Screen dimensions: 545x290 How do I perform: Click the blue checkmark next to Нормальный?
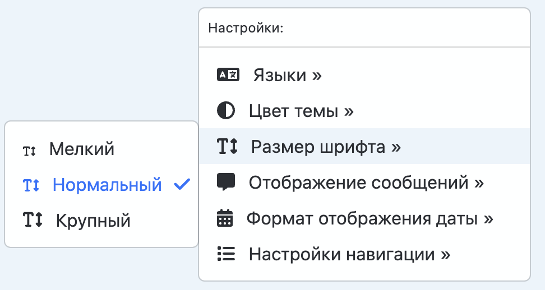coord(182,185)
